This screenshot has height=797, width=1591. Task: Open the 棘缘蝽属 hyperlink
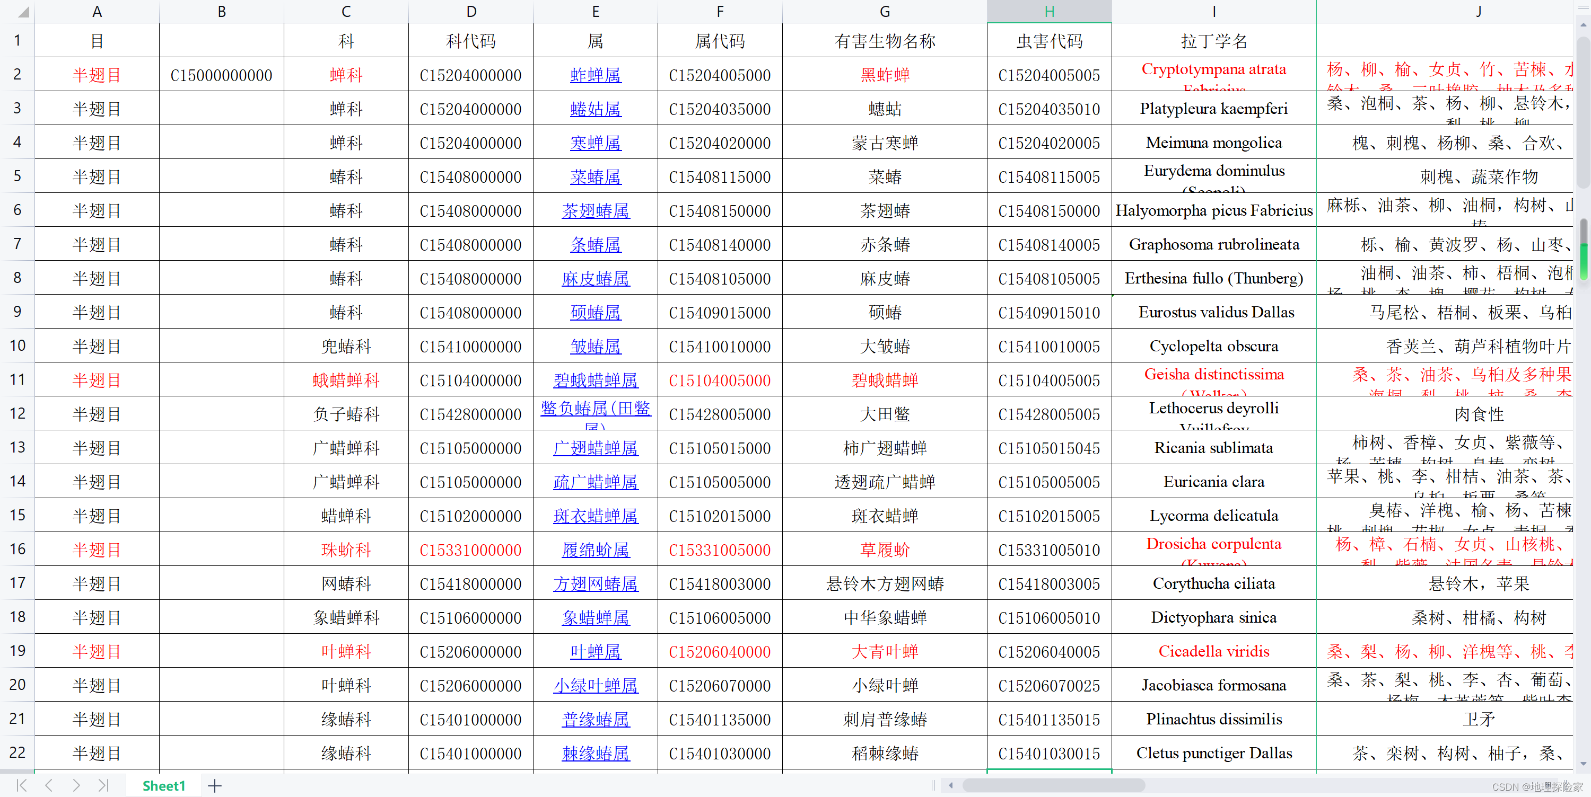[x=596, y=754]
